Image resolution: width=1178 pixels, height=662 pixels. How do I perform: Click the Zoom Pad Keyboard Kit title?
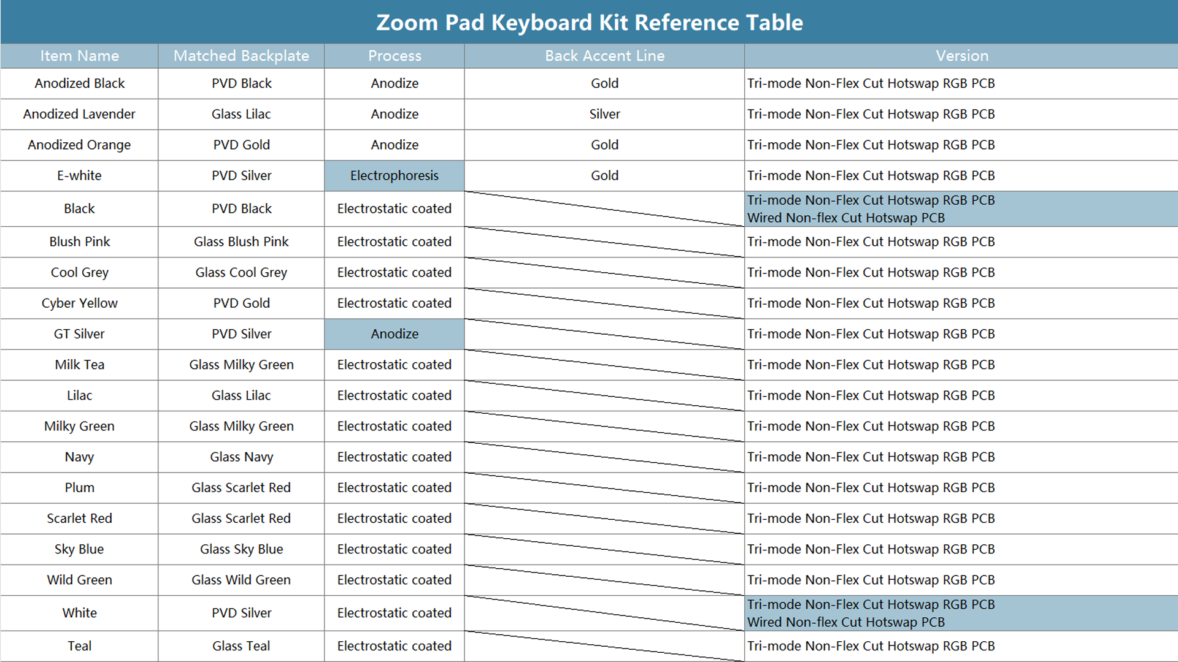tap(589, 23)
